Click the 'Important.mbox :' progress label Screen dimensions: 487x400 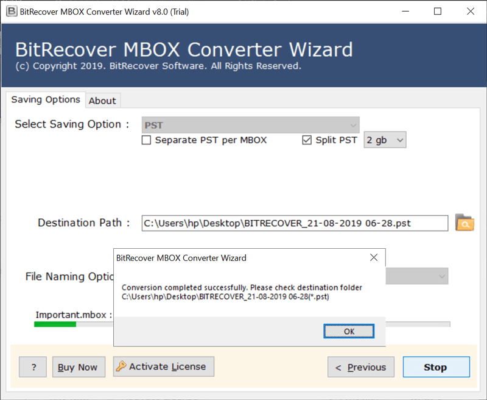pos(74,315)
